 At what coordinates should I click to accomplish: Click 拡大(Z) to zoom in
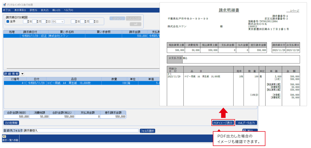click(x=45, y=10)
